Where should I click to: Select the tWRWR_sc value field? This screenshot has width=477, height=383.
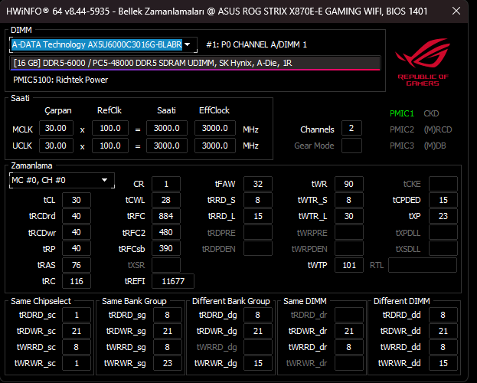[77, 363]
